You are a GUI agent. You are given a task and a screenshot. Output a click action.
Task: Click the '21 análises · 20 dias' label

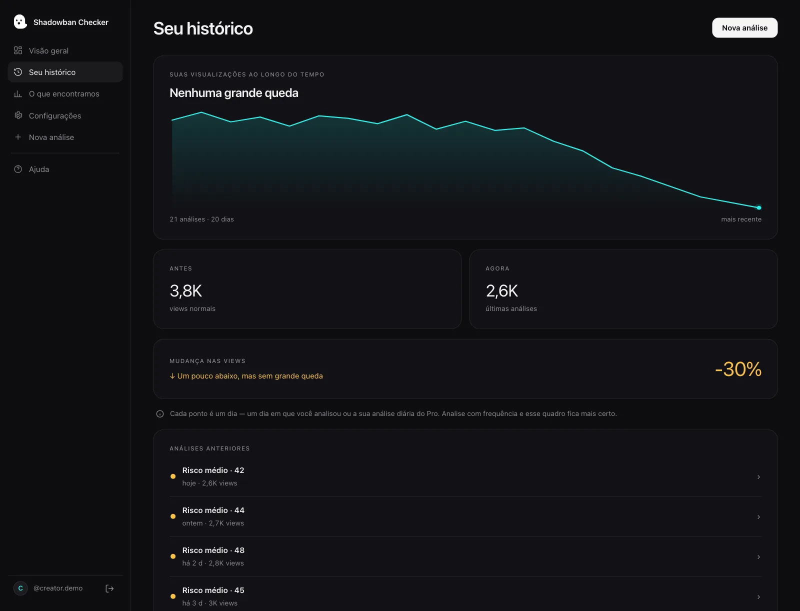tap(201, 219)
